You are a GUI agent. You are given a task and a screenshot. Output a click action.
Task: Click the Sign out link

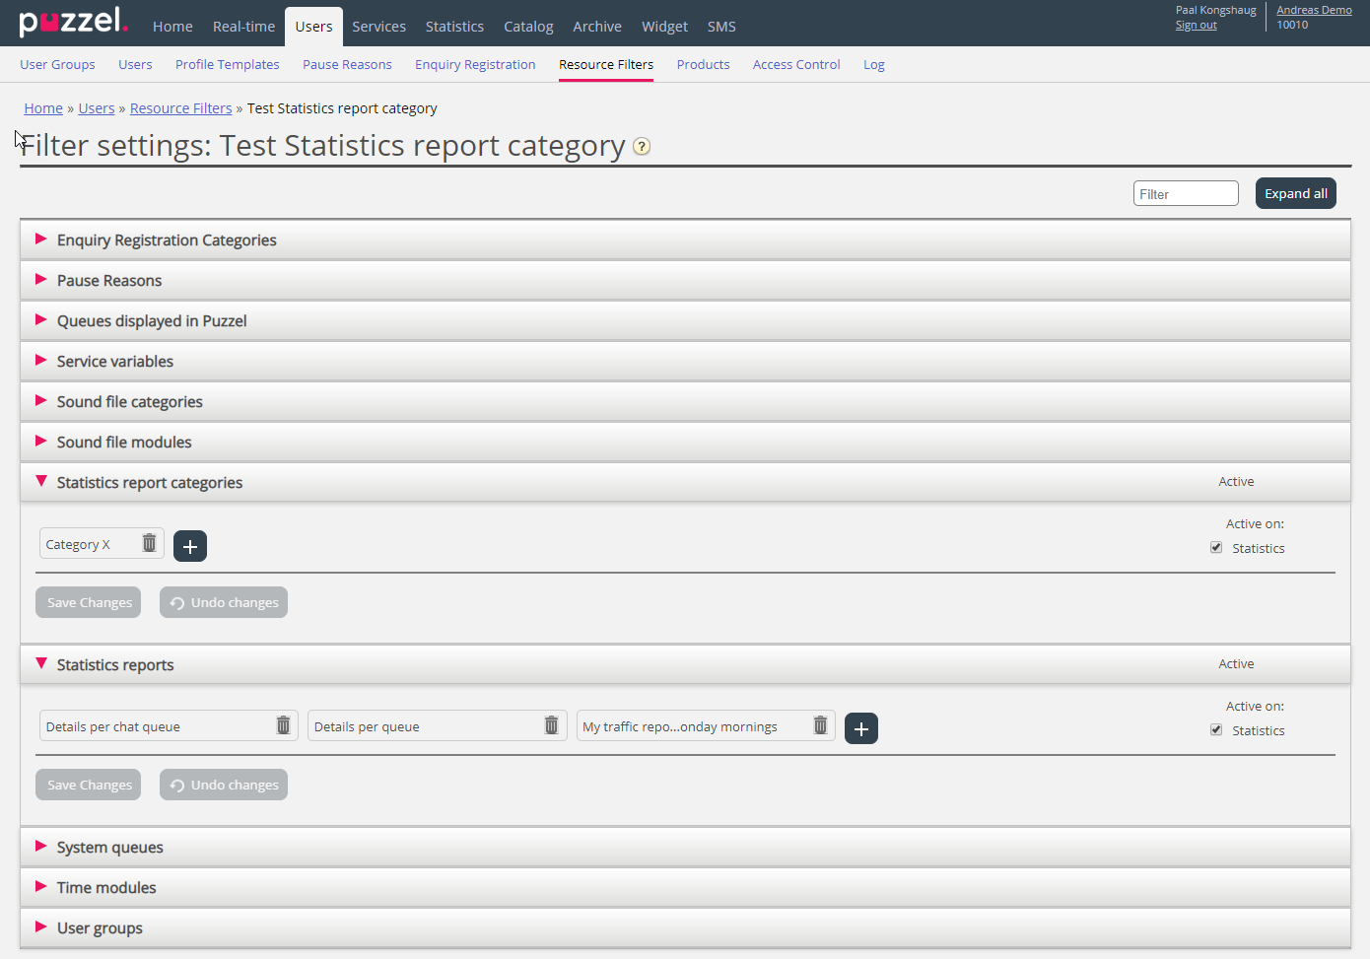click(1196, 26)
